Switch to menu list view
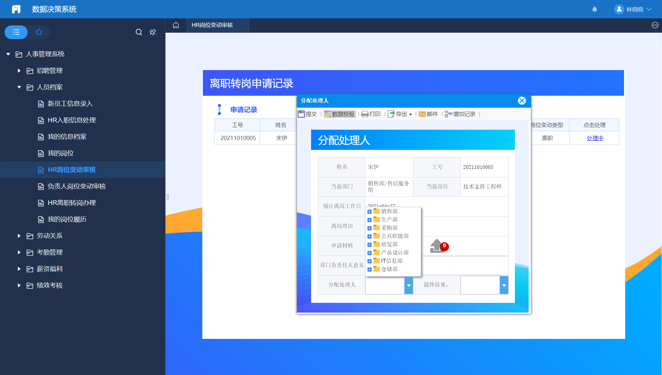The height and width of the screenshot is (375, 662). click(x=16, y=32)
